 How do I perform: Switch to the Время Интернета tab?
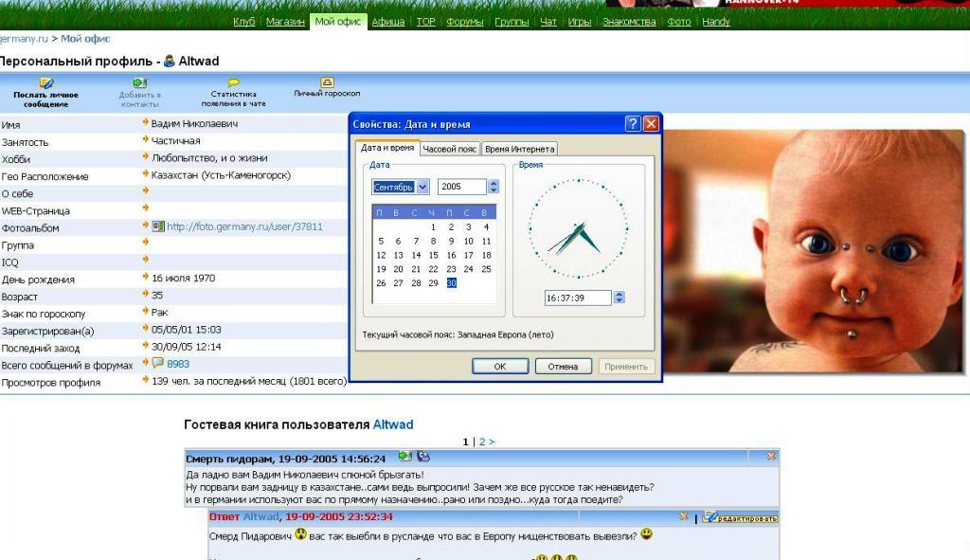(x=519, y=149)
